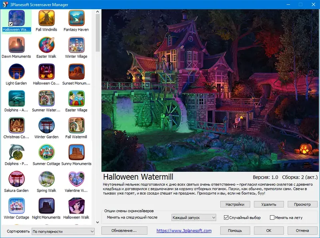
Task: Click the list scrollbar down arrow
Action: point(98,222)
